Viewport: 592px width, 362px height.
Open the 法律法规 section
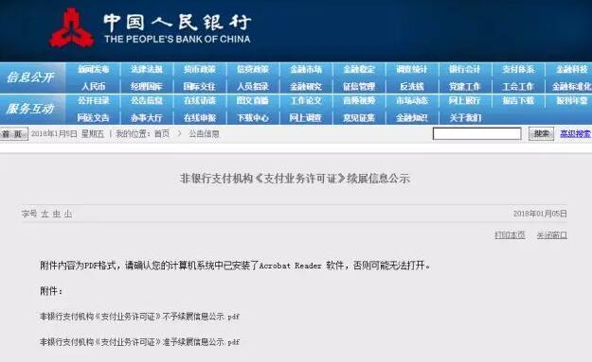147,69
